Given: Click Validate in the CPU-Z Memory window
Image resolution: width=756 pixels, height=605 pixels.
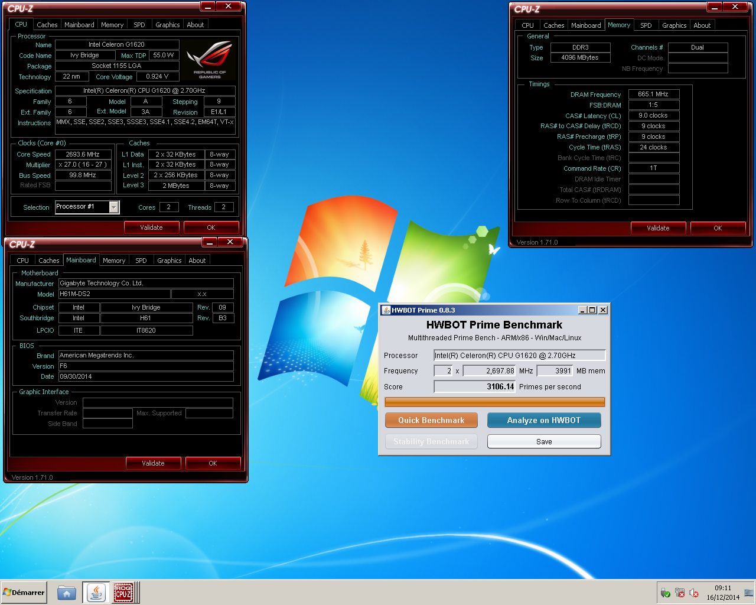Looking at the screenshot, I should 659,228.
